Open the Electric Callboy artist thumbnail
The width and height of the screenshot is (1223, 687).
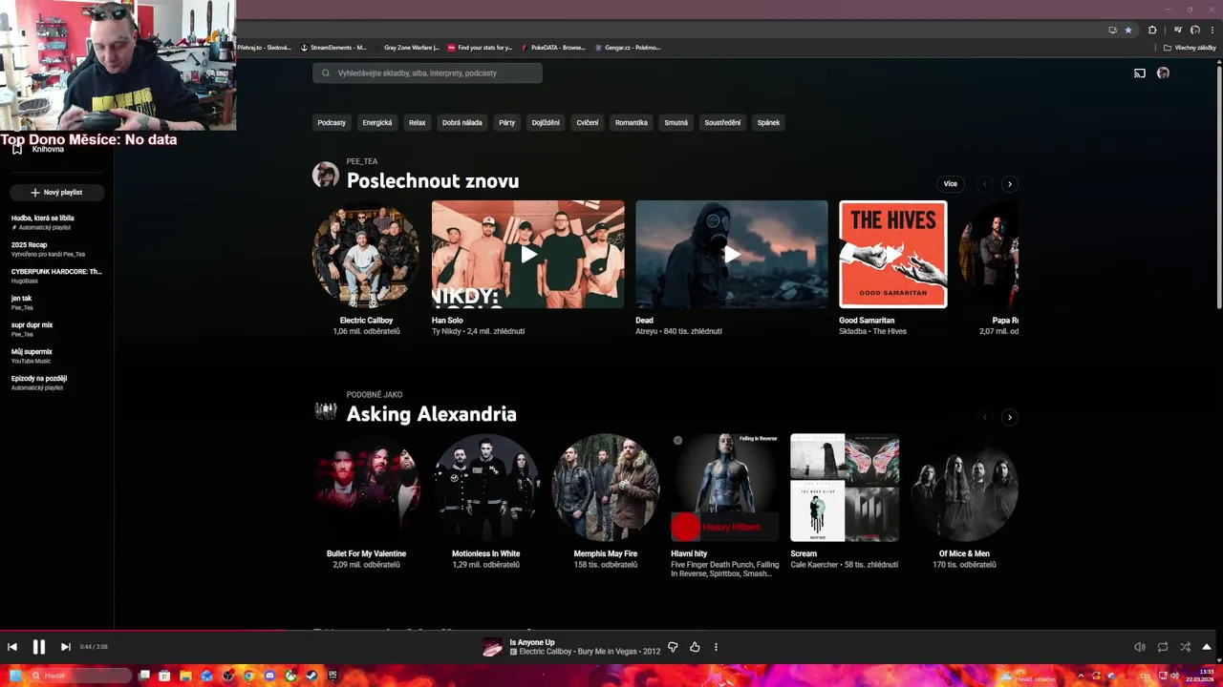point(366,255)
